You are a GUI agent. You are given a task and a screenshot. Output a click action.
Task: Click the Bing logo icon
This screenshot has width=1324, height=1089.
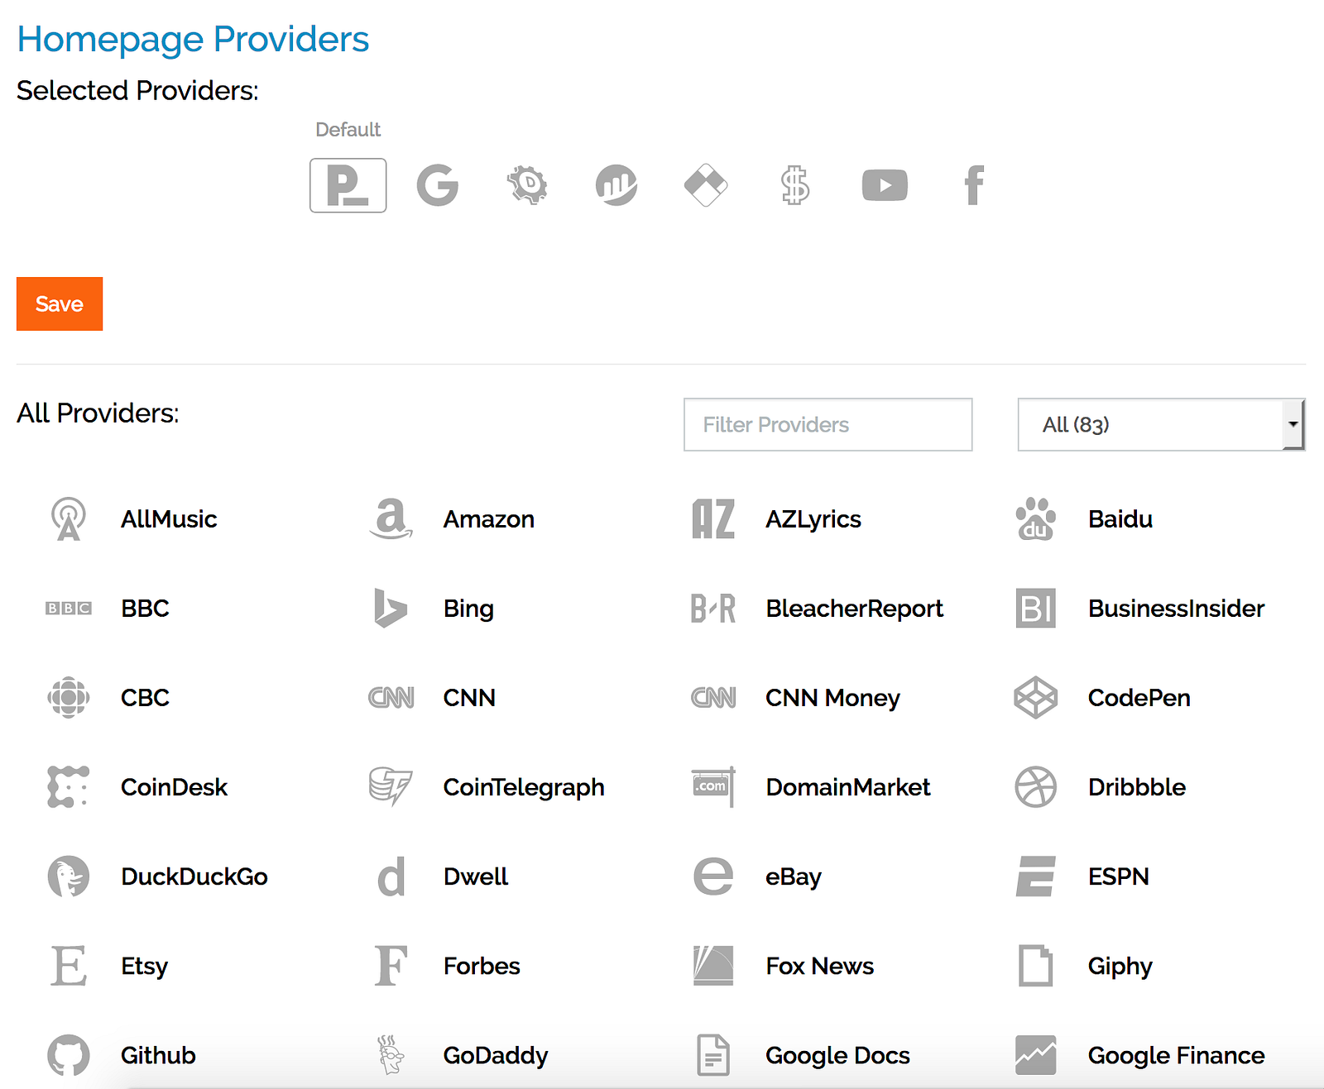coord(391,608)
